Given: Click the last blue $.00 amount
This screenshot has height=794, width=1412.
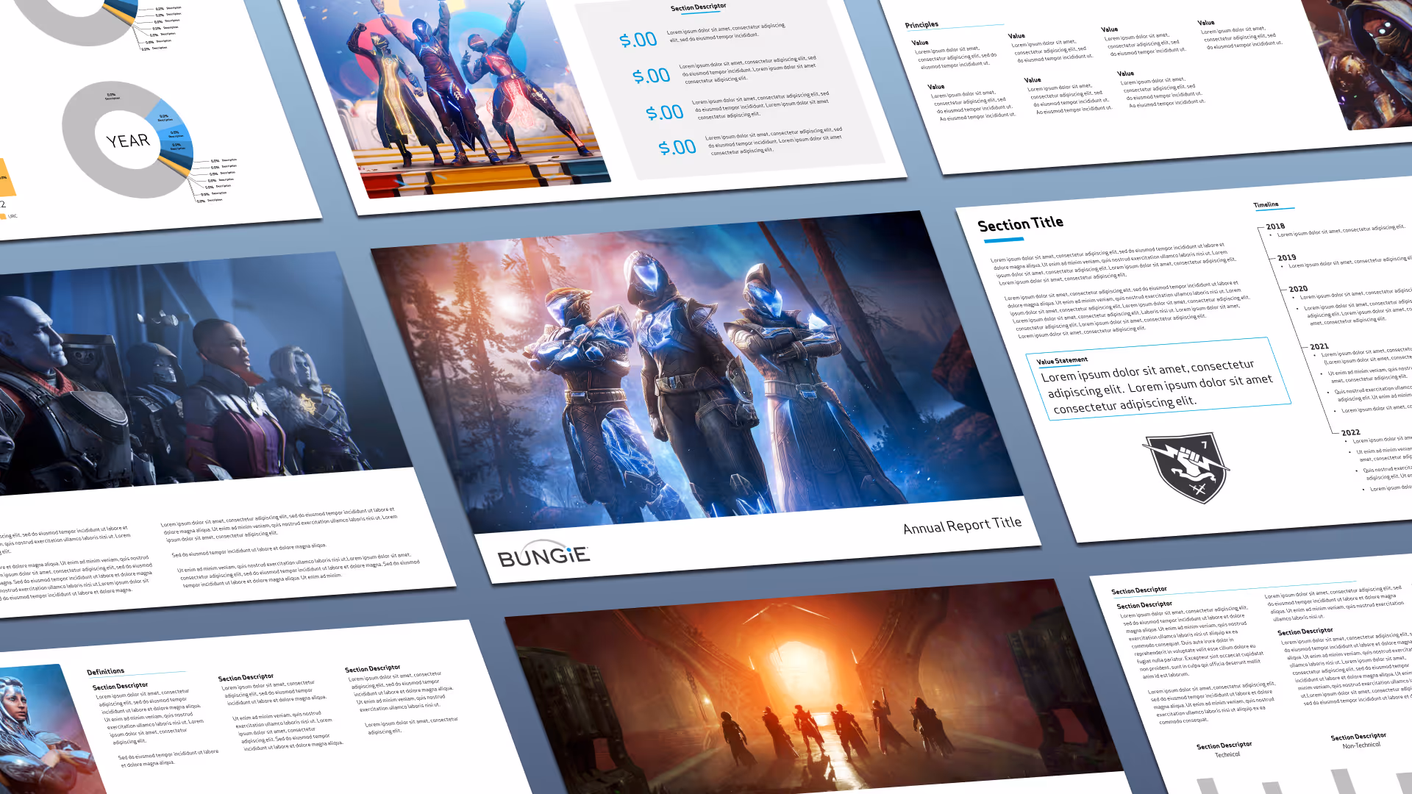Looking at the screenshot, I should (x=677, y=148).
